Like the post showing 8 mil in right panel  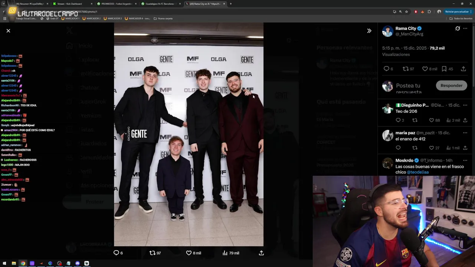point(430,69)
